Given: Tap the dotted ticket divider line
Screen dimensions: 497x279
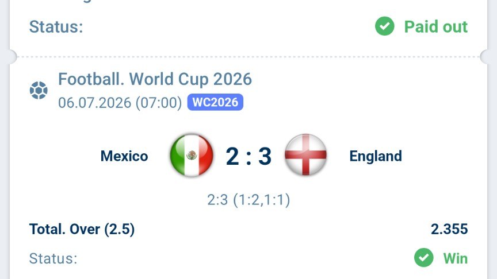Looking at the screenshot, I should (248, 57).
